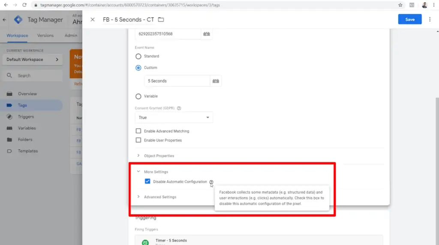
Task: Close the tag editor with the X icon
Action: (93, 20)
